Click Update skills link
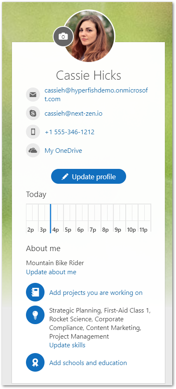Viewport: 176px width, 389px height. 67,345
